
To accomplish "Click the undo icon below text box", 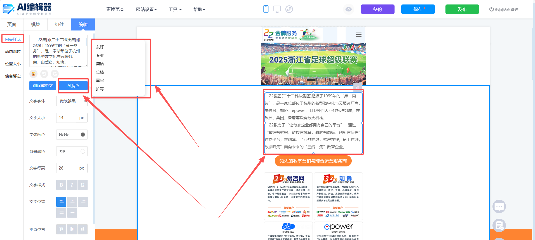I will (44, 74).
